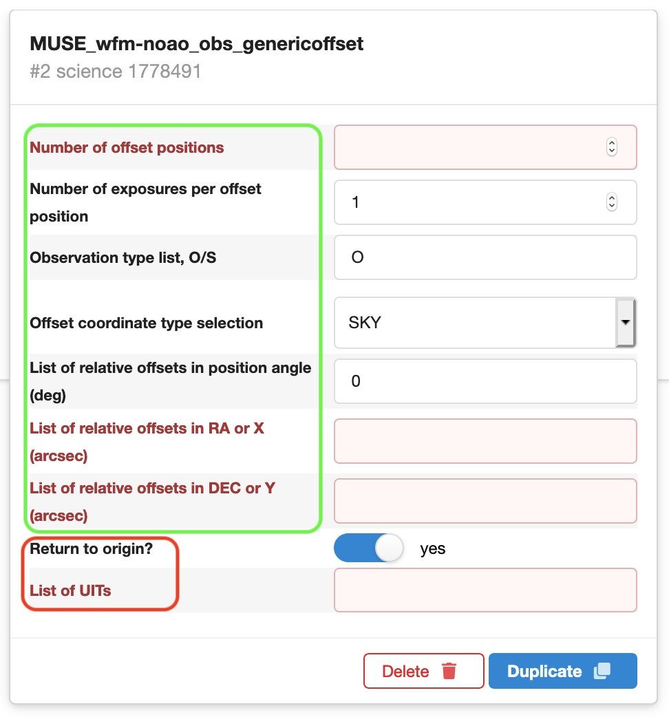The image size is (669, 717).
Task: Click the position angle offsets field
Action: pyautogui.click(x=485, y=381)
